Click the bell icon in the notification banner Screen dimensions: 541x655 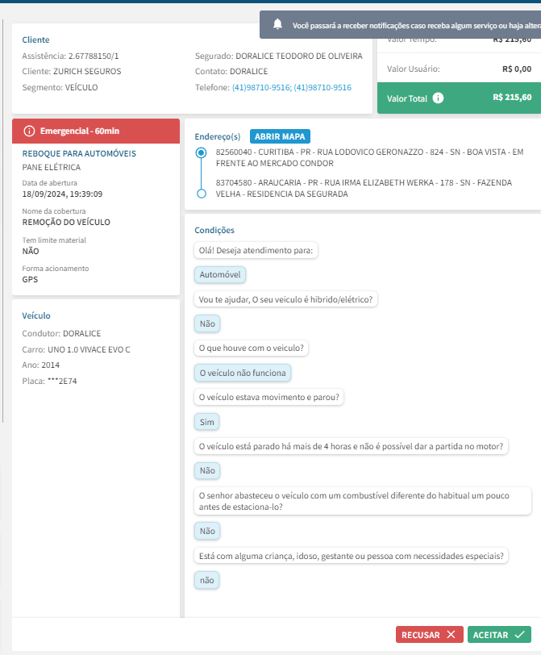tap(278, 26)
